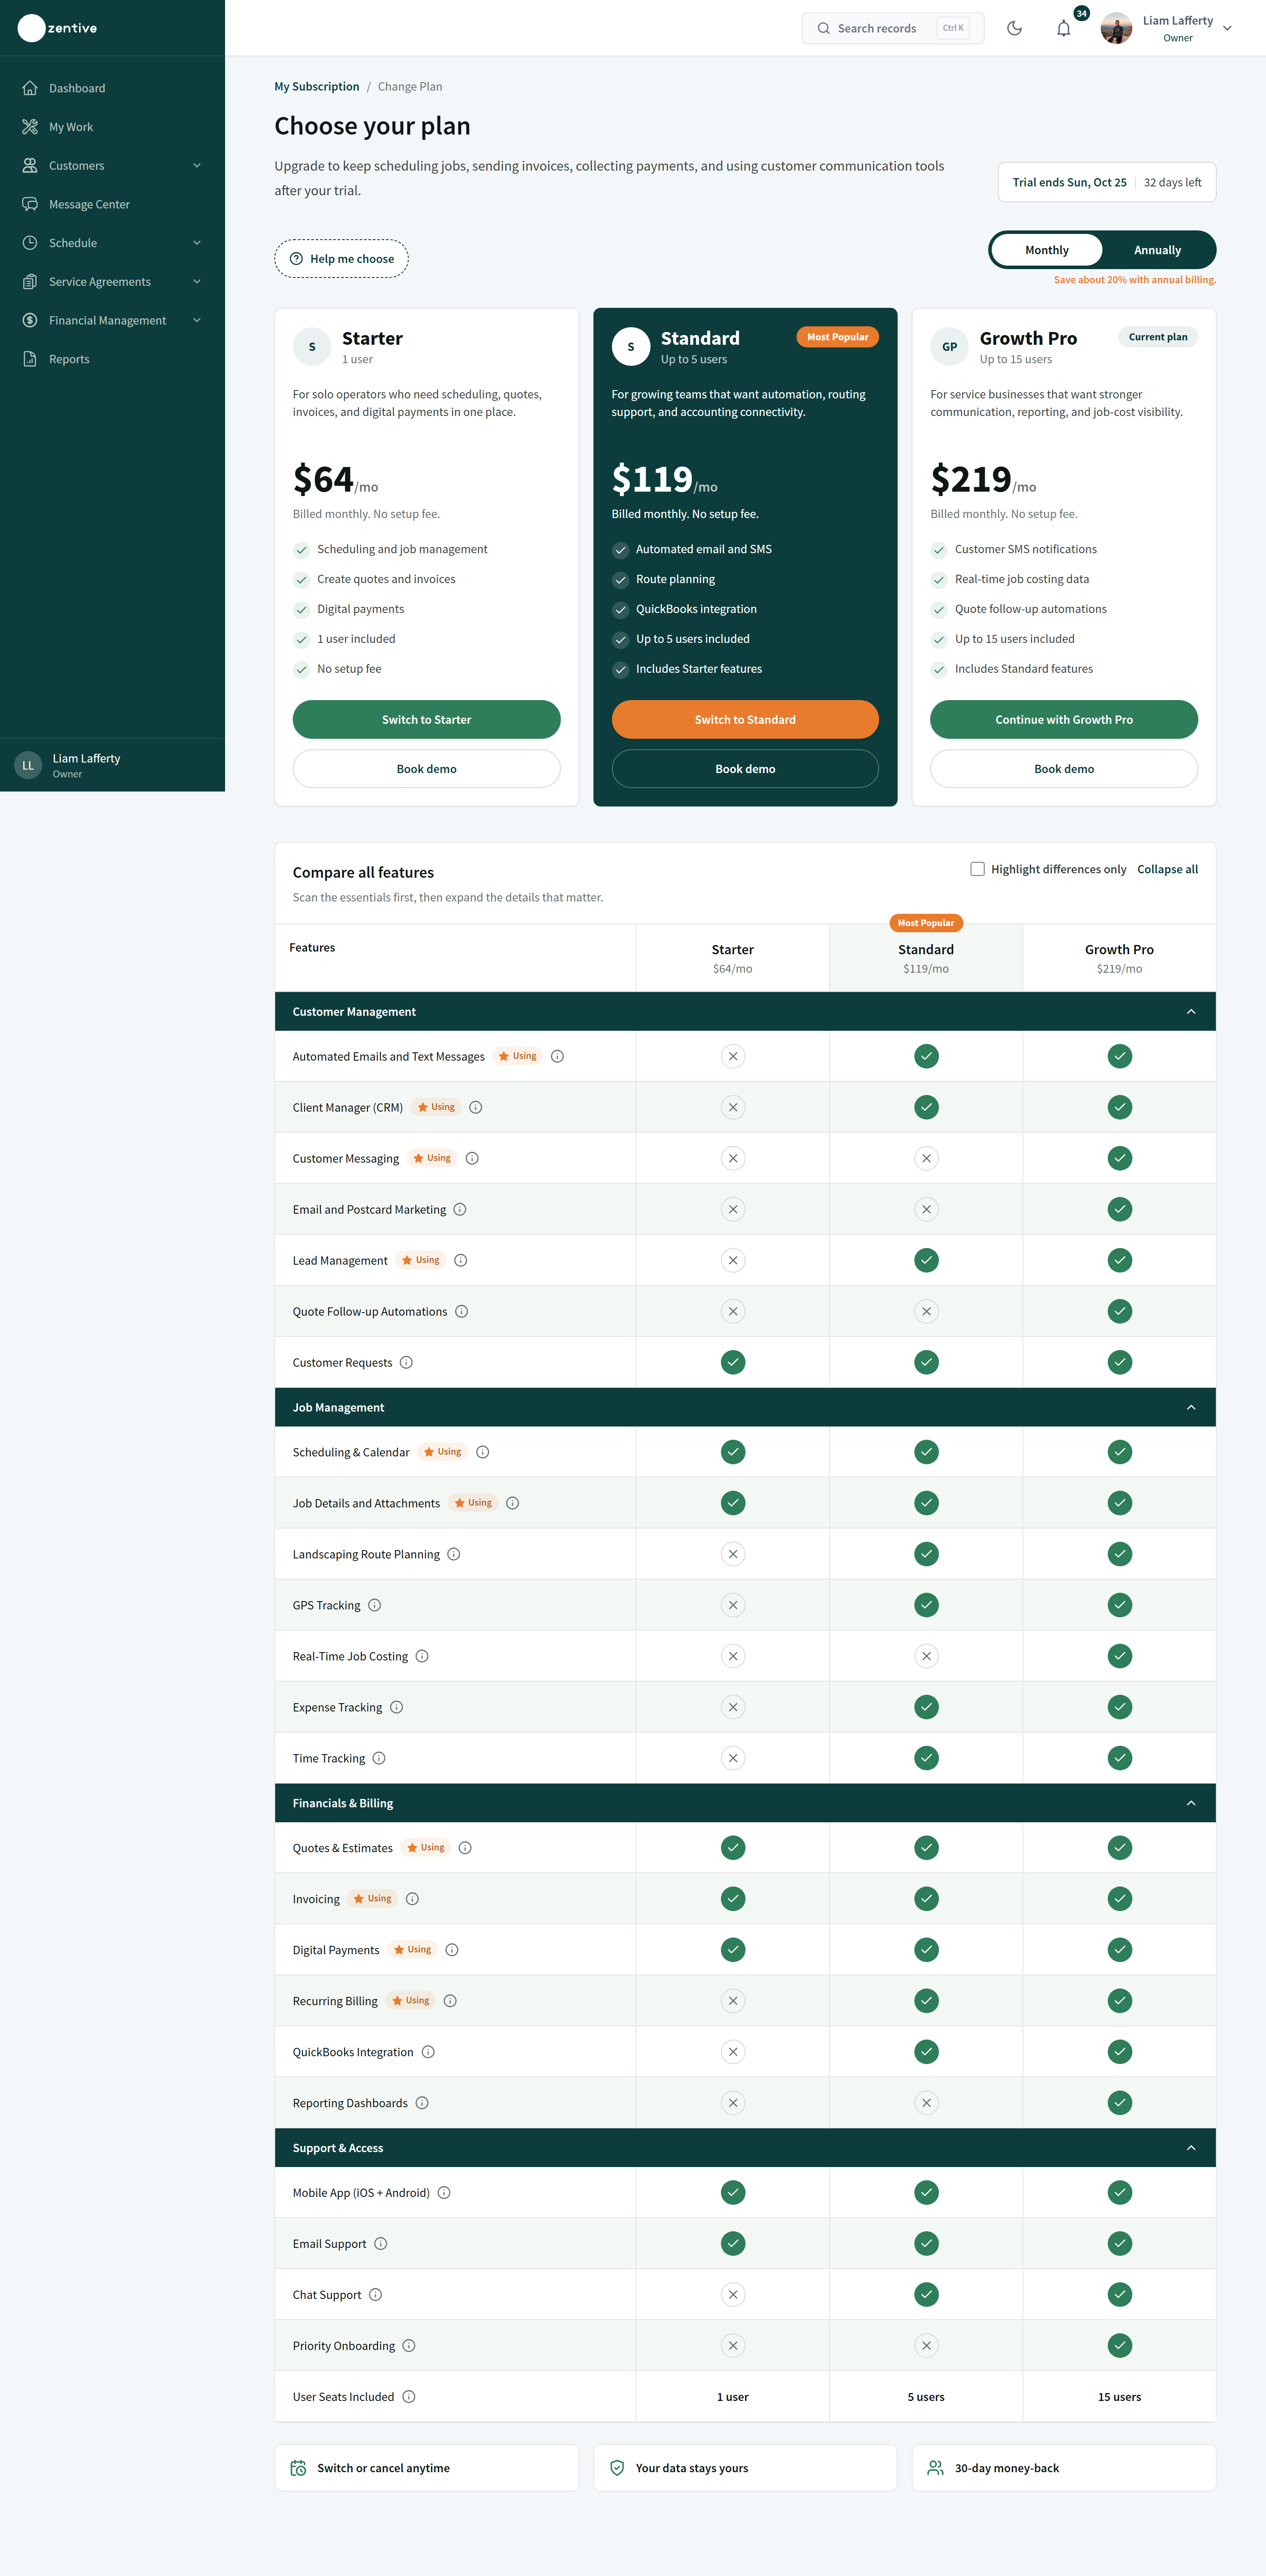The width and height of the screenshot is (1266, 2576).
Task: Click the My Work tools icon
Action: (x=30, y=127)
